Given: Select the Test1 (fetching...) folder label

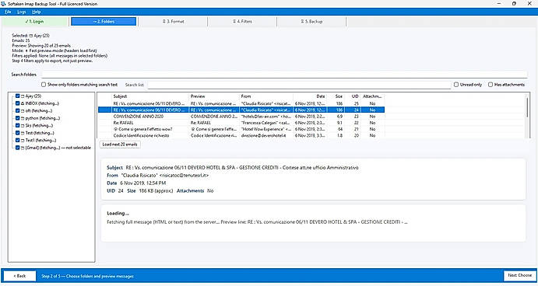Looking at the screenshot, I should [40, 141].
